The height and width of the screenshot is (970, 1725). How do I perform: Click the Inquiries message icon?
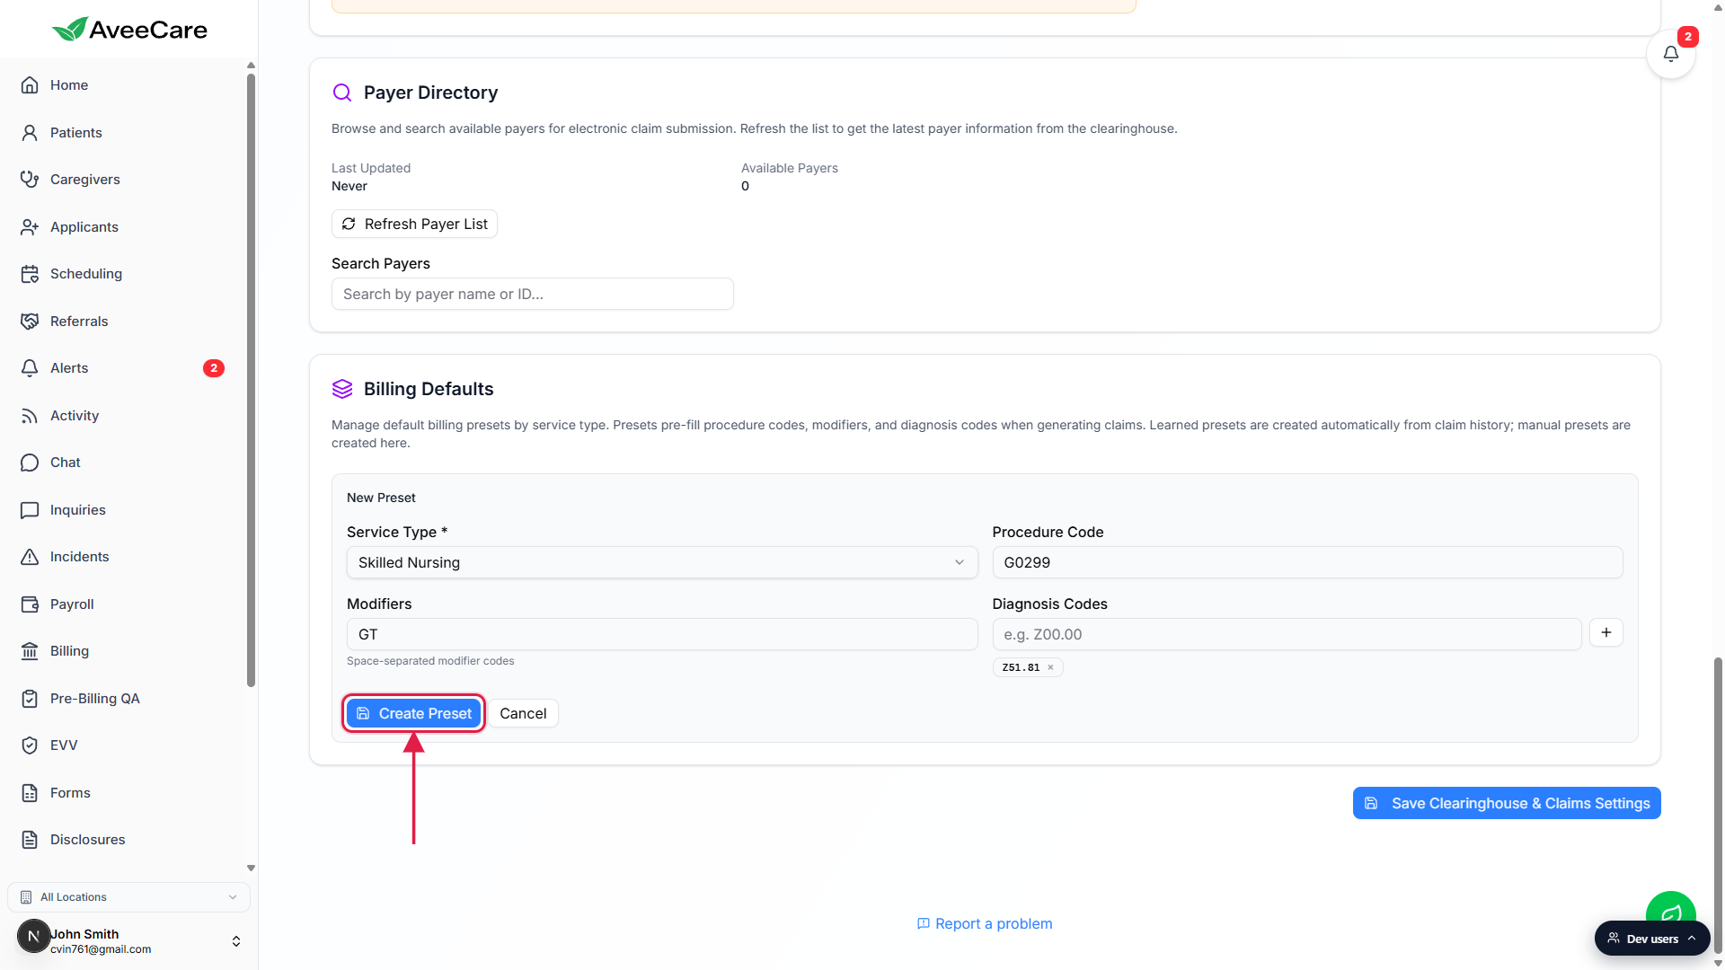30,510
